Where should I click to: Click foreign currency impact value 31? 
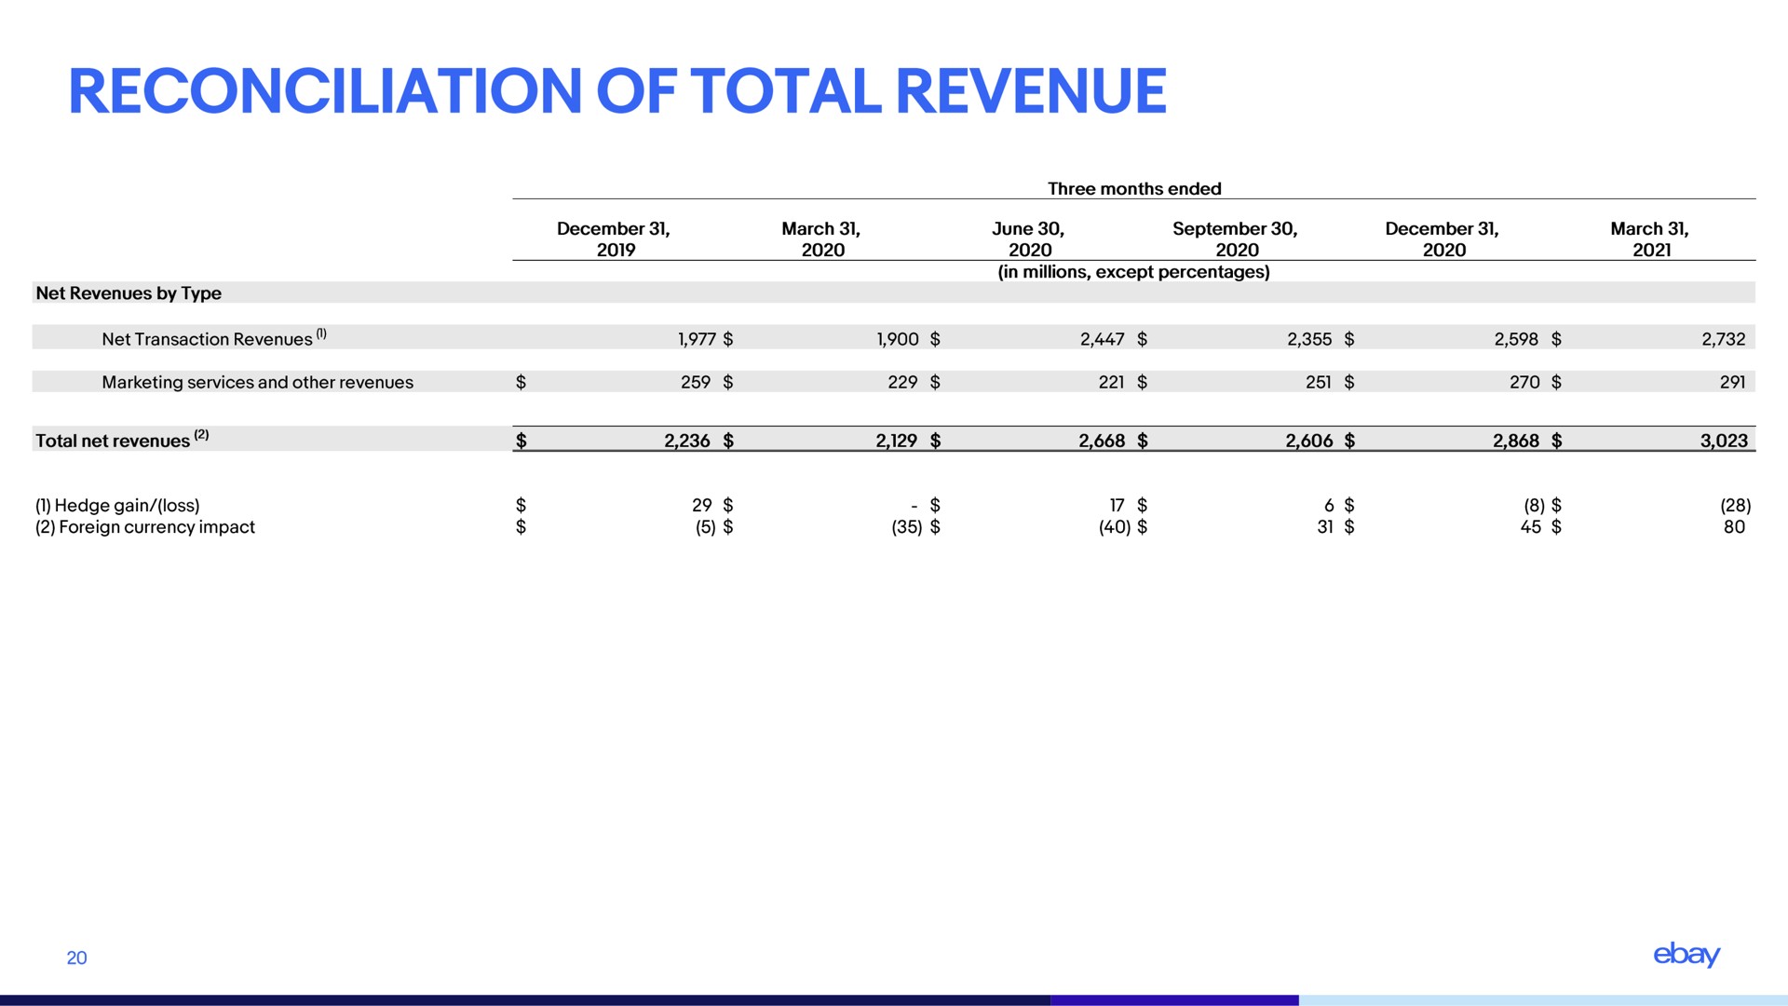1325,527
